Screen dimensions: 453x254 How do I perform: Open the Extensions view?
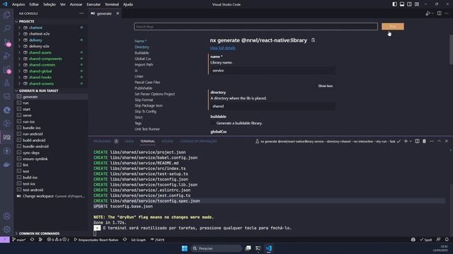(x=6, y=69)
